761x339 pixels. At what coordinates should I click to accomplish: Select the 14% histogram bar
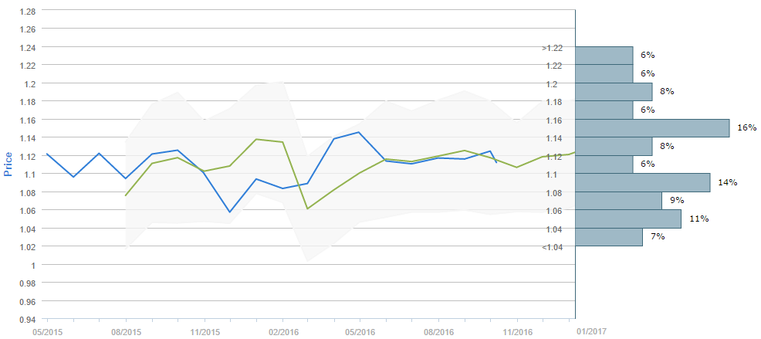(x=642, y=182)
